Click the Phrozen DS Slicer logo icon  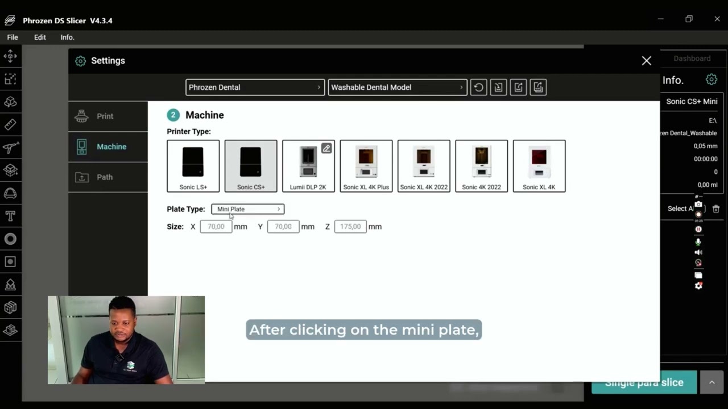[x=10, y=20]
